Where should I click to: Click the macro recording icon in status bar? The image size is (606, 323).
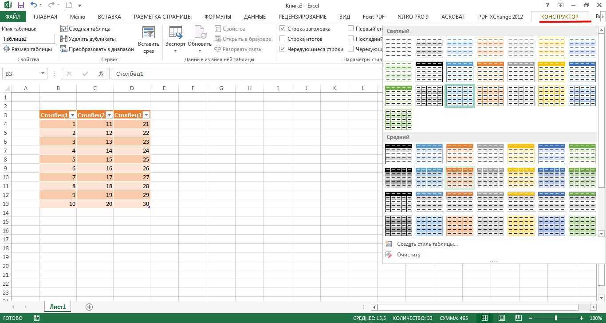pos(37,318)
